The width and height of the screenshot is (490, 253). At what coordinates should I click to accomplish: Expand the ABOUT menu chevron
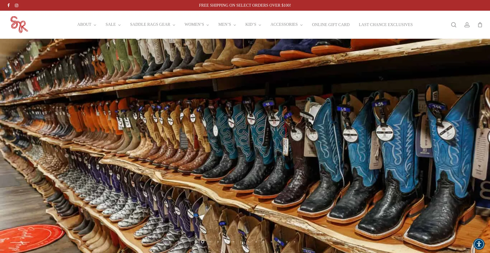pos(95,25)
